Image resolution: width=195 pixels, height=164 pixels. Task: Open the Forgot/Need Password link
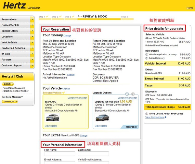[x=13, y=88]
